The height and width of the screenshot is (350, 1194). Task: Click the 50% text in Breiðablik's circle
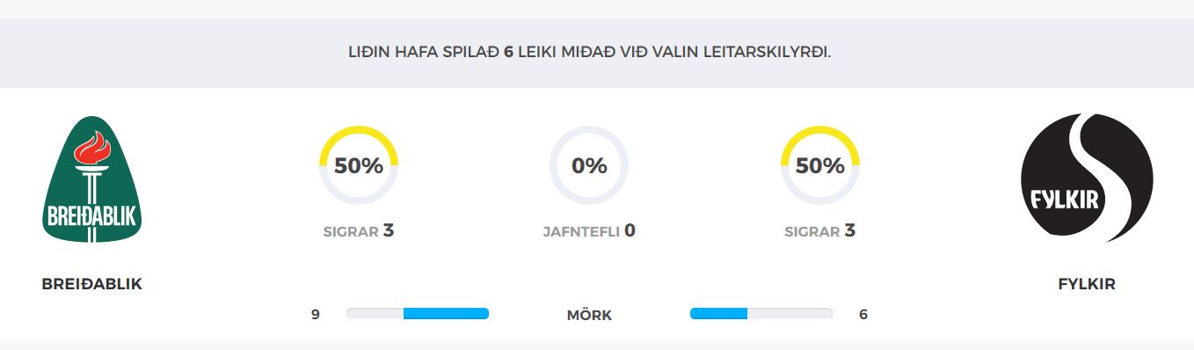(358, 165)
